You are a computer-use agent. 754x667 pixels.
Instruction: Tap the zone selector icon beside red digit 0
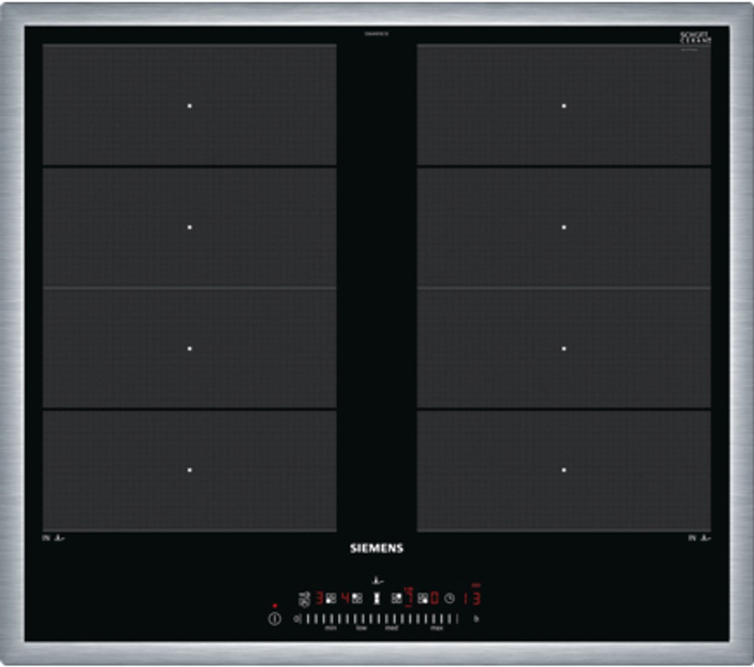[423, 599]
